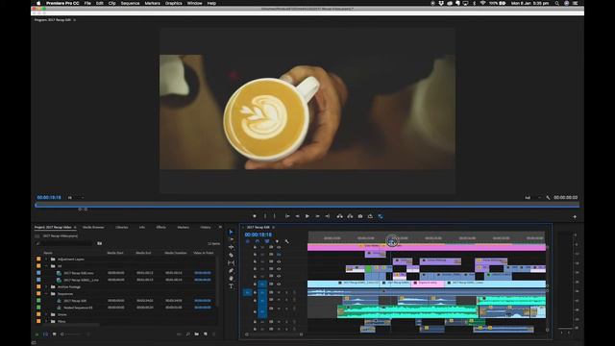Select the Hand tool
The height and width of the screenshot is (346, 615).
(231, 279)
